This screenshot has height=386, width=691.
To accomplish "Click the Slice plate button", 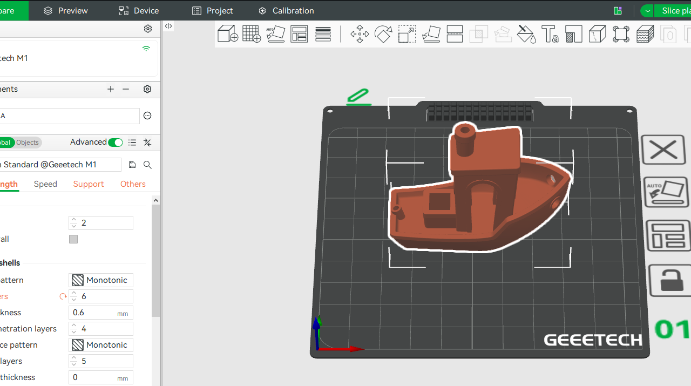I will pos(676,11).
